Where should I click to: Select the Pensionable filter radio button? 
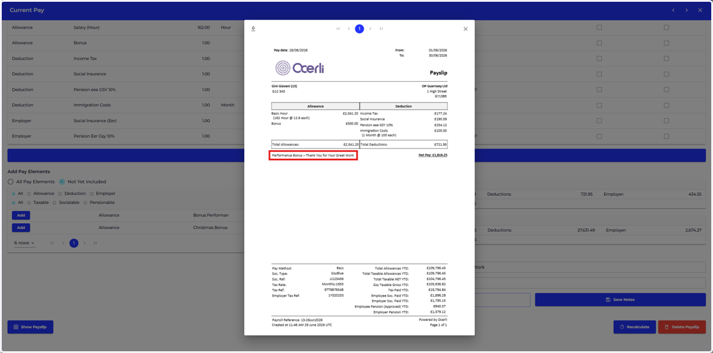(85, 202)
